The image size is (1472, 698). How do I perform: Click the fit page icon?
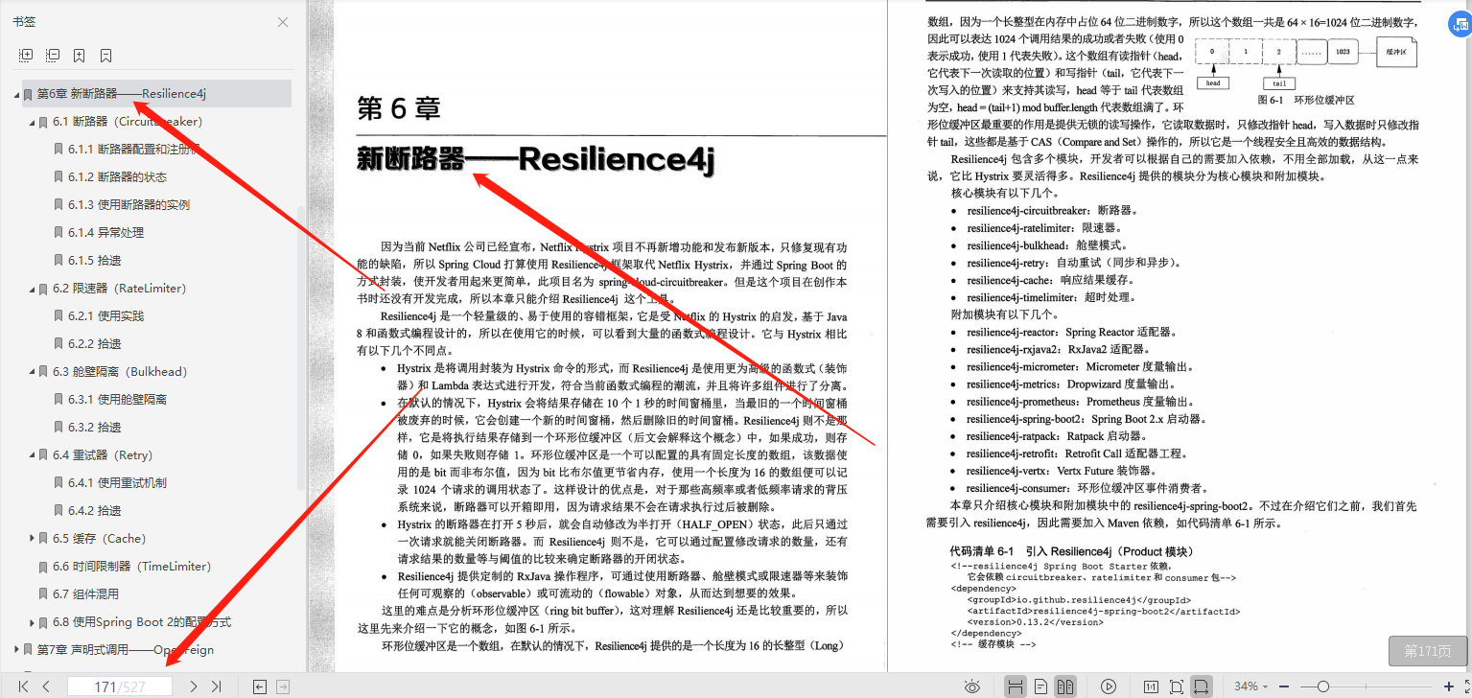[x=1177, y=686]
